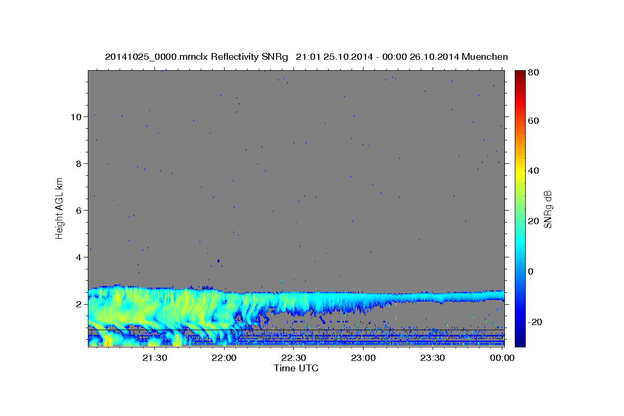624x416 pixels.
Task: Click the colorbar value 20
Action: click(534, 221)
